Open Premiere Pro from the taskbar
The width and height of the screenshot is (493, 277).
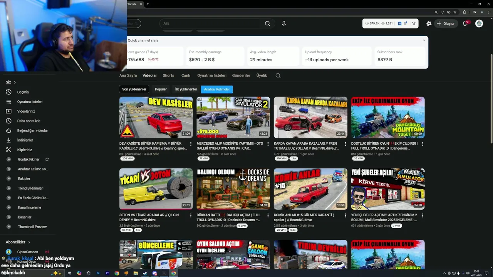(x=107, y=273)
